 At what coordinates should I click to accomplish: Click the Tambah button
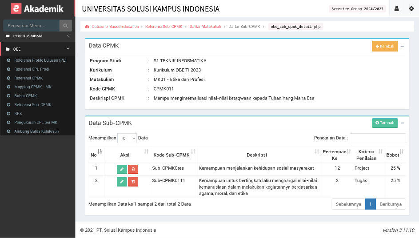point(384,123)
